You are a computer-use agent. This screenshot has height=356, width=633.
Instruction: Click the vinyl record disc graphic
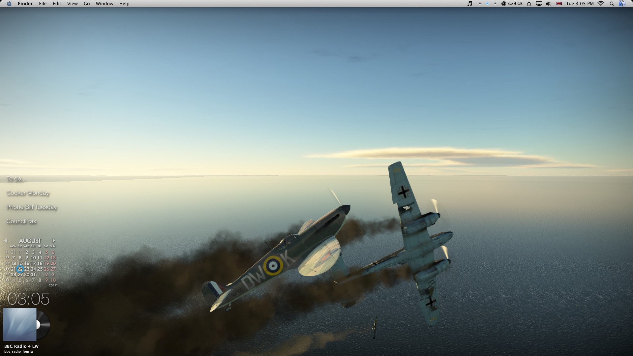tap(43, 325)
